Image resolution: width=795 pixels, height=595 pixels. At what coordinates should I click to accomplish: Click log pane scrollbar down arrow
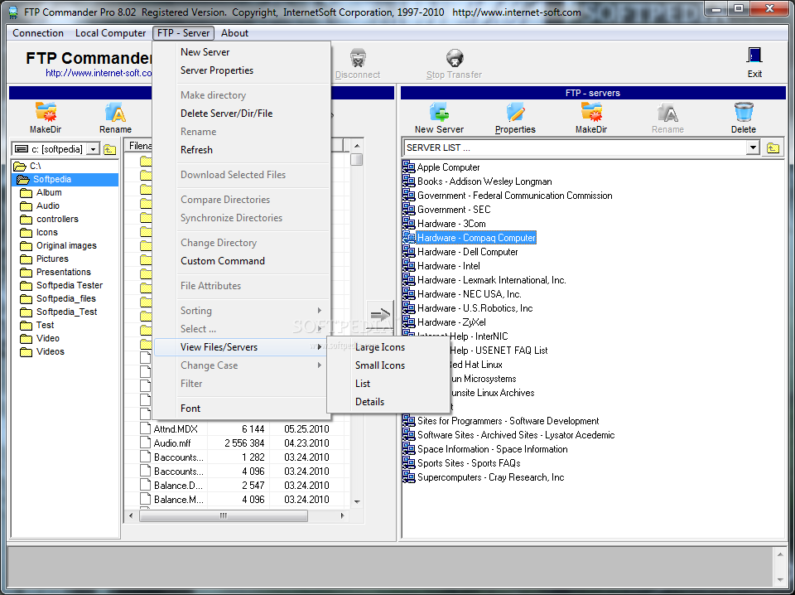click(x=780, y=579)
